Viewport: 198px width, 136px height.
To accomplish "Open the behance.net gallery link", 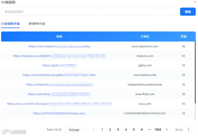I will (59, 75).
